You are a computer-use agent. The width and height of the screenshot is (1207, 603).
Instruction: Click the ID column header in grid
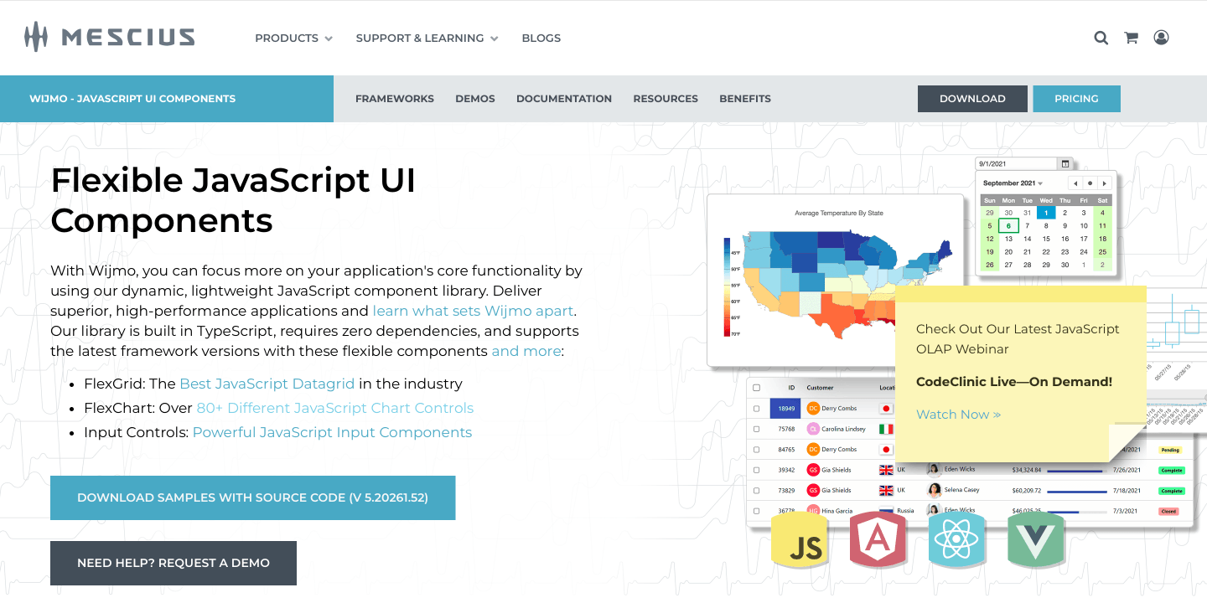click(791, 388)
